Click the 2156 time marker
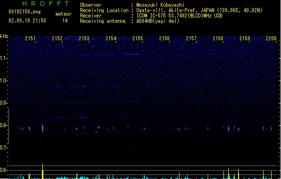This screenshot has width=281, height=179. (164, 38)
